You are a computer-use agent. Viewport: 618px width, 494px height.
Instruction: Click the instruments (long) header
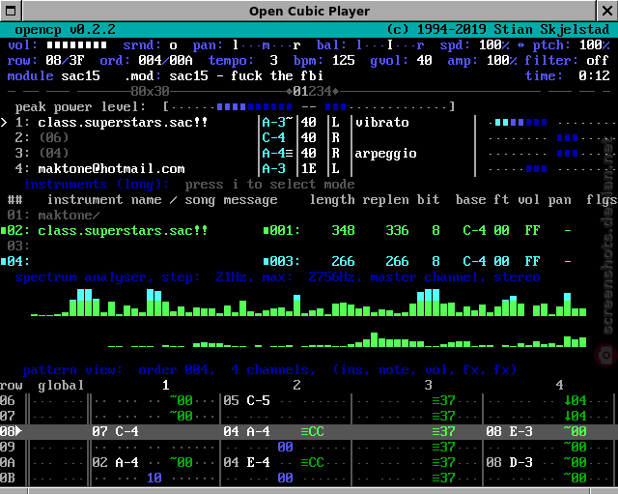click(97, 185)
